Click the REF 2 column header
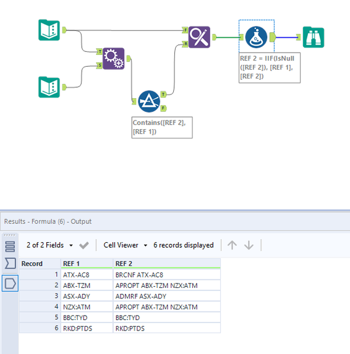 (x=167, y=263)
